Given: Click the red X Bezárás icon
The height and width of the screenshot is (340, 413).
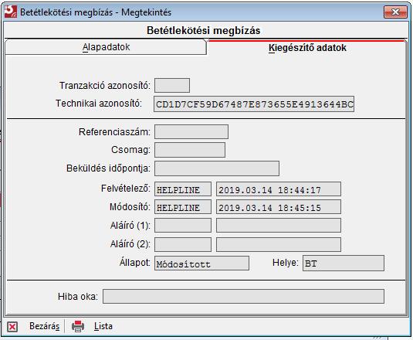Looking at the screenshot, I should tap(12, 327).
